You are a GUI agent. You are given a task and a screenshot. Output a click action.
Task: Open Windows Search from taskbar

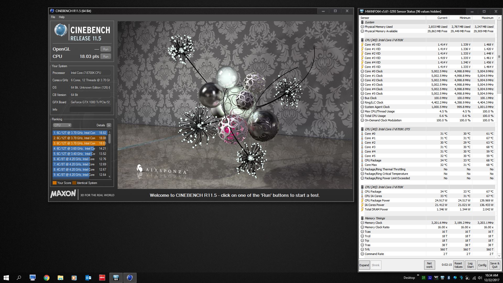coord(19,278)
